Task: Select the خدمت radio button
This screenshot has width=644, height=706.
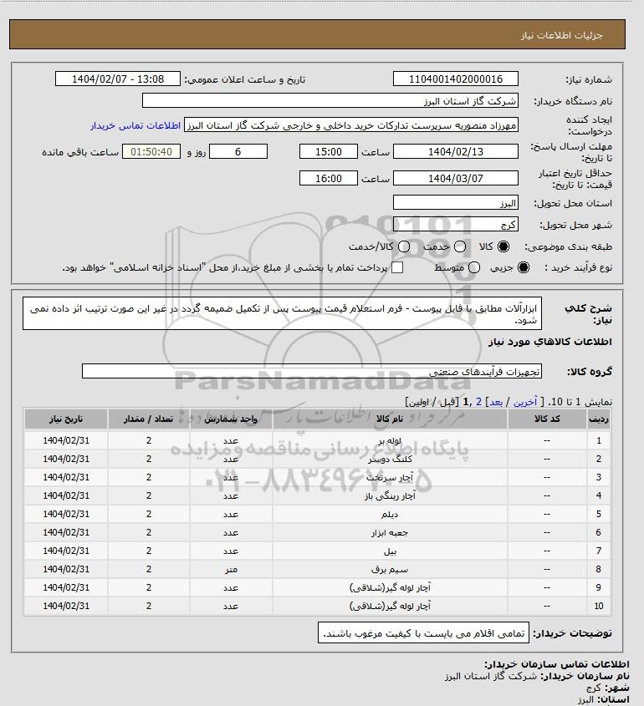Action: point(460,246)
